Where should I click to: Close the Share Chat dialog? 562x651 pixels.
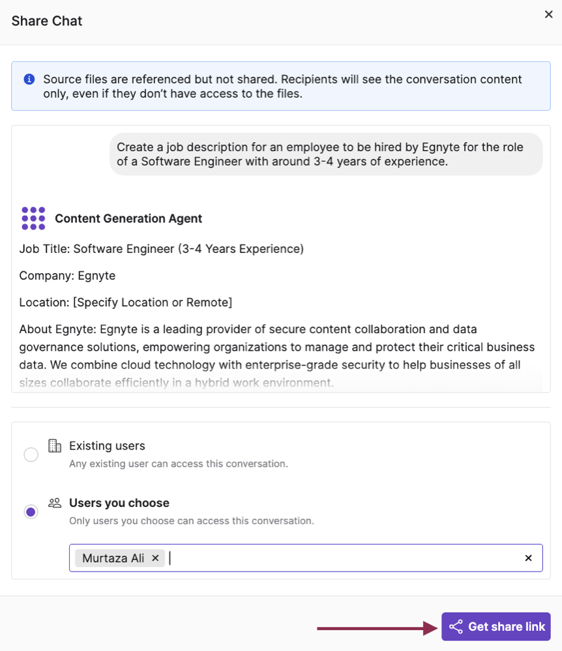tap(548, 14)
